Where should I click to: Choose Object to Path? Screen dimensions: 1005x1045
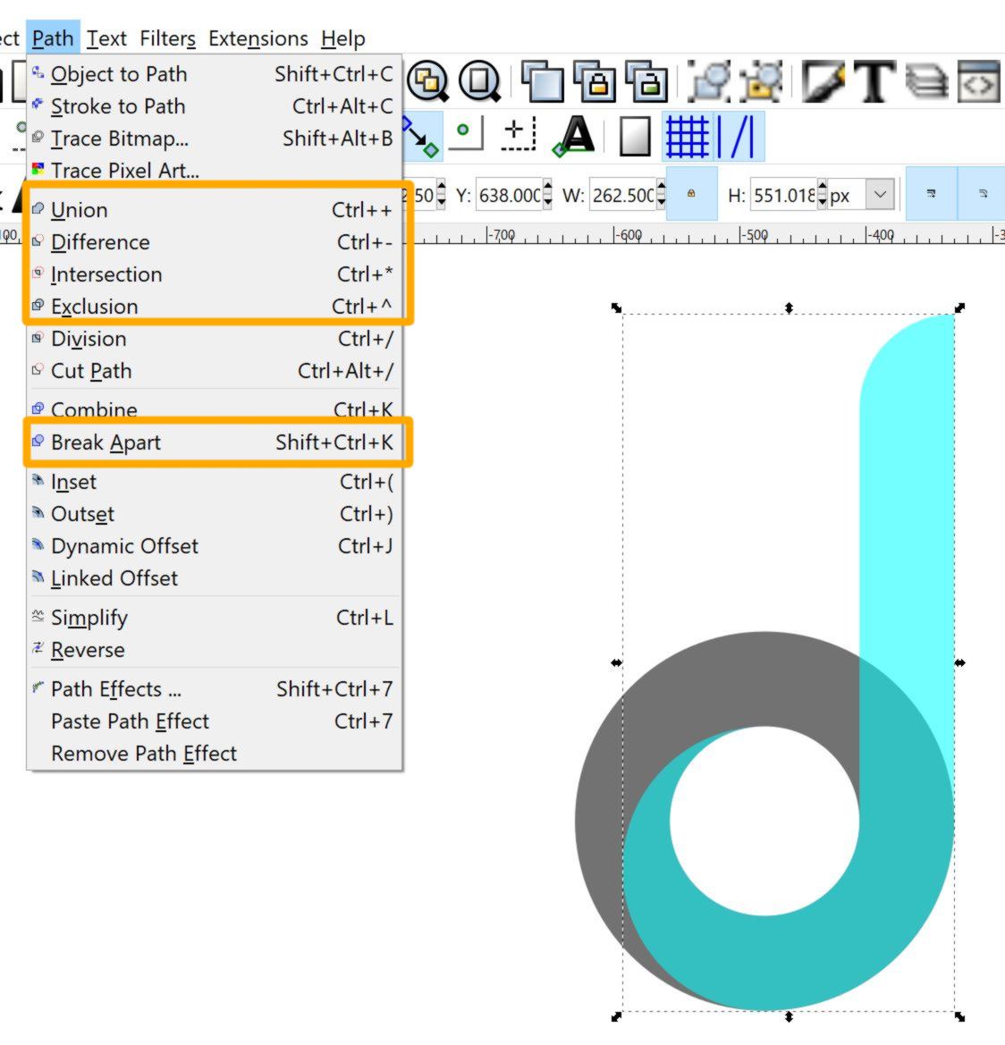(x=214, y=74)
